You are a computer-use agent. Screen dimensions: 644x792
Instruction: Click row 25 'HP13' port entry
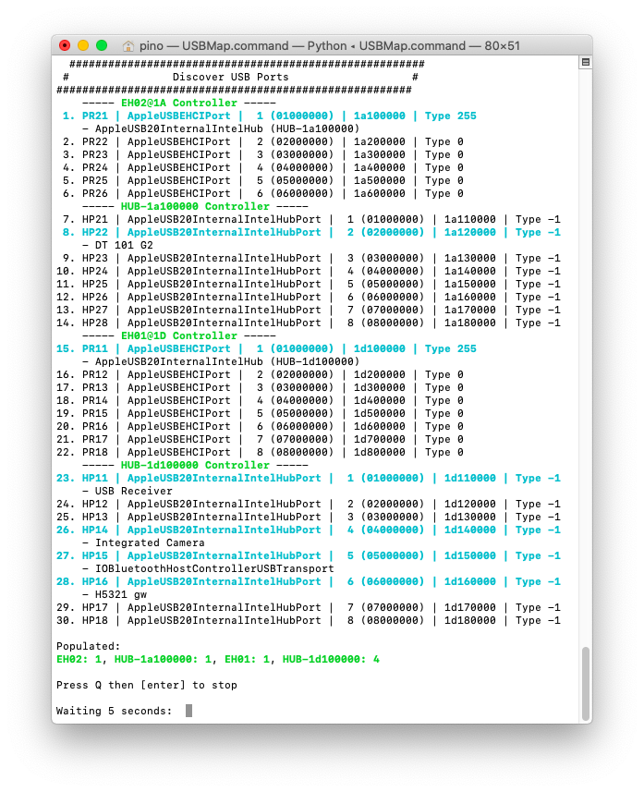pyautogui.click(x=308, y=518)
